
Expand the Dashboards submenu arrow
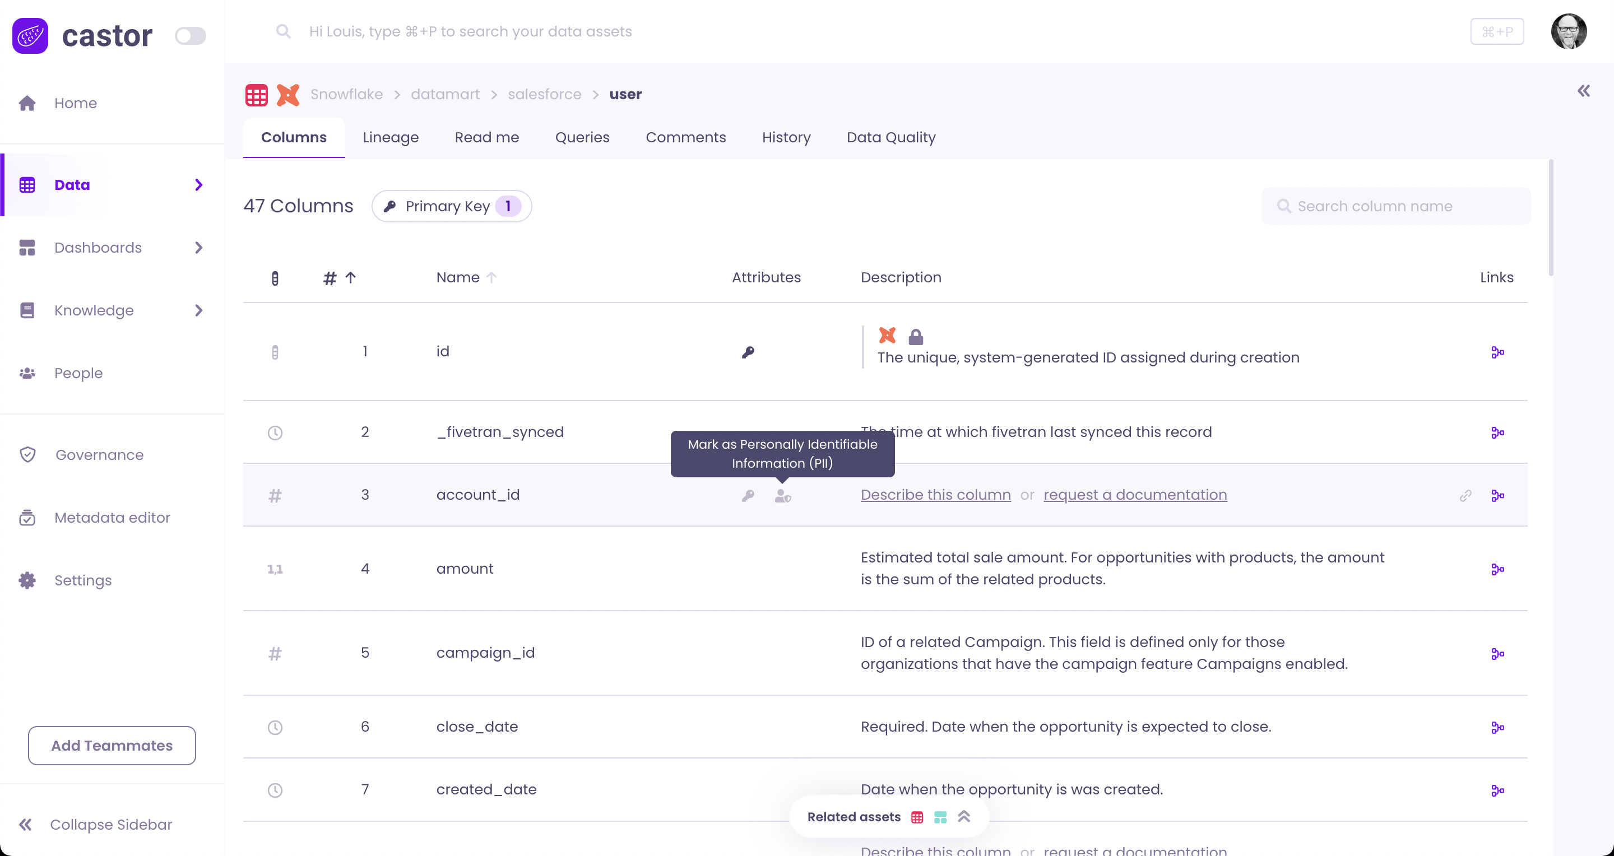click(x=198, y=248)
